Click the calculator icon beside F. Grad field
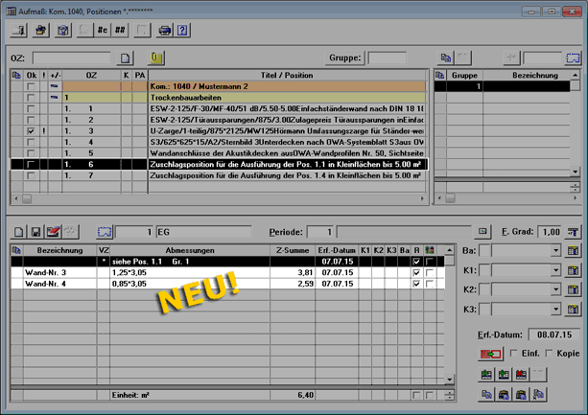The image size is (588, 415). 574,232
